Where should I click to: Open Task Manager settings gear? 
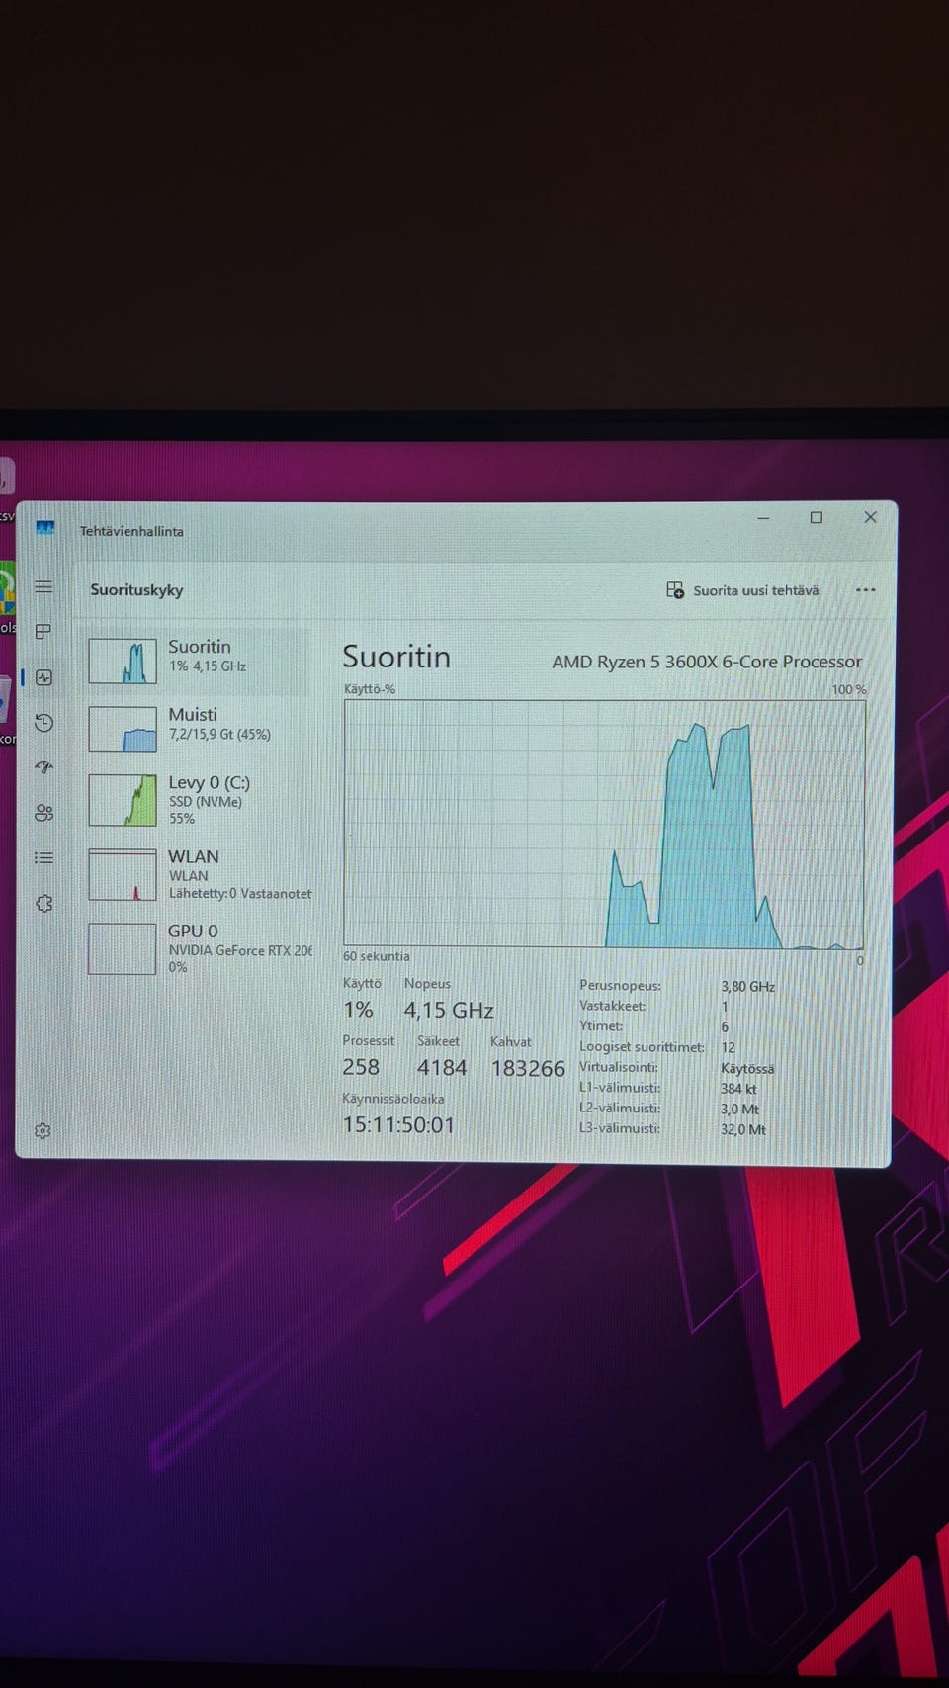[x=43, y=1130]
